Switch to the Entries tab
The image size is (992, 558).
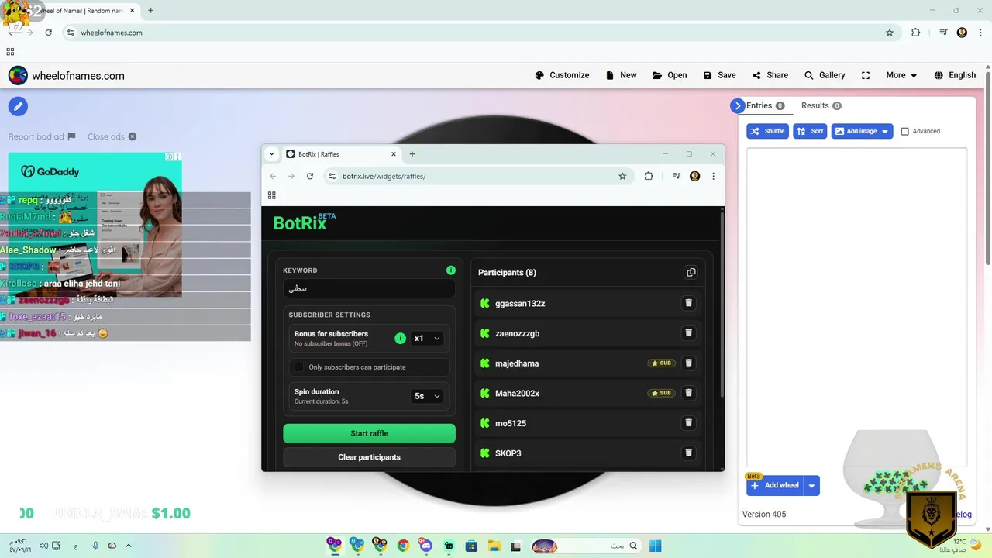[765, 105]
